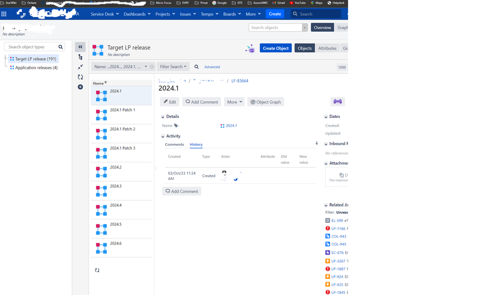488x295 pixels.
Task: Switch to the History tab
Action: [196, 144]
